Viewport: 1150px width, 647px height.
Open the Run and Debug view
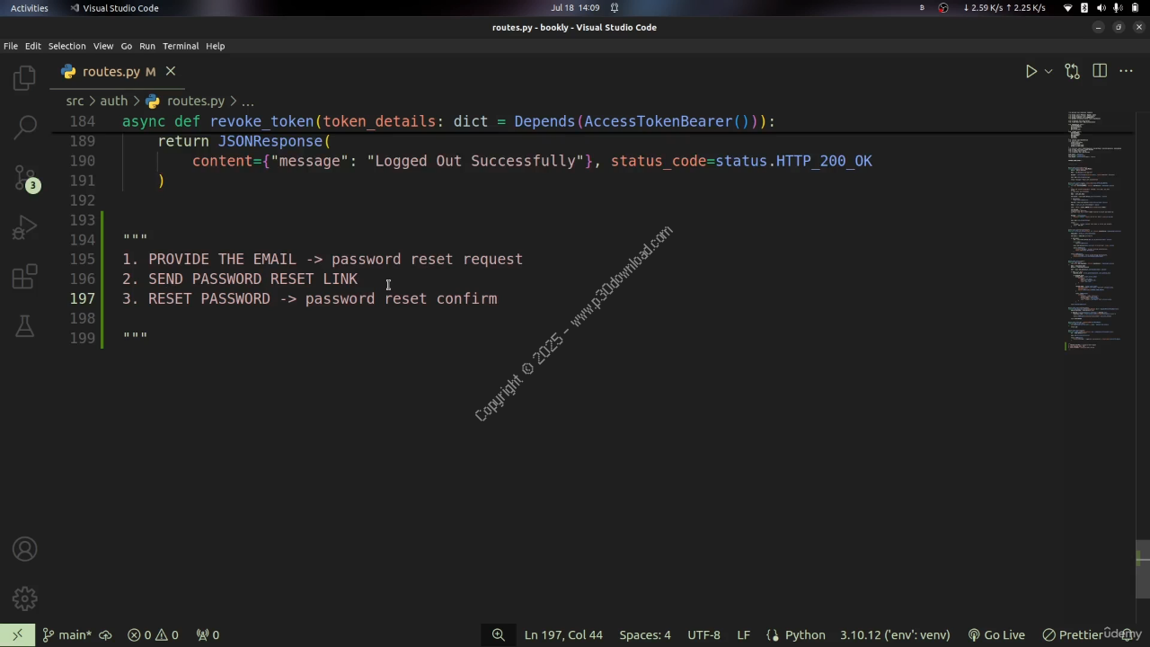(x=24, y=227)
